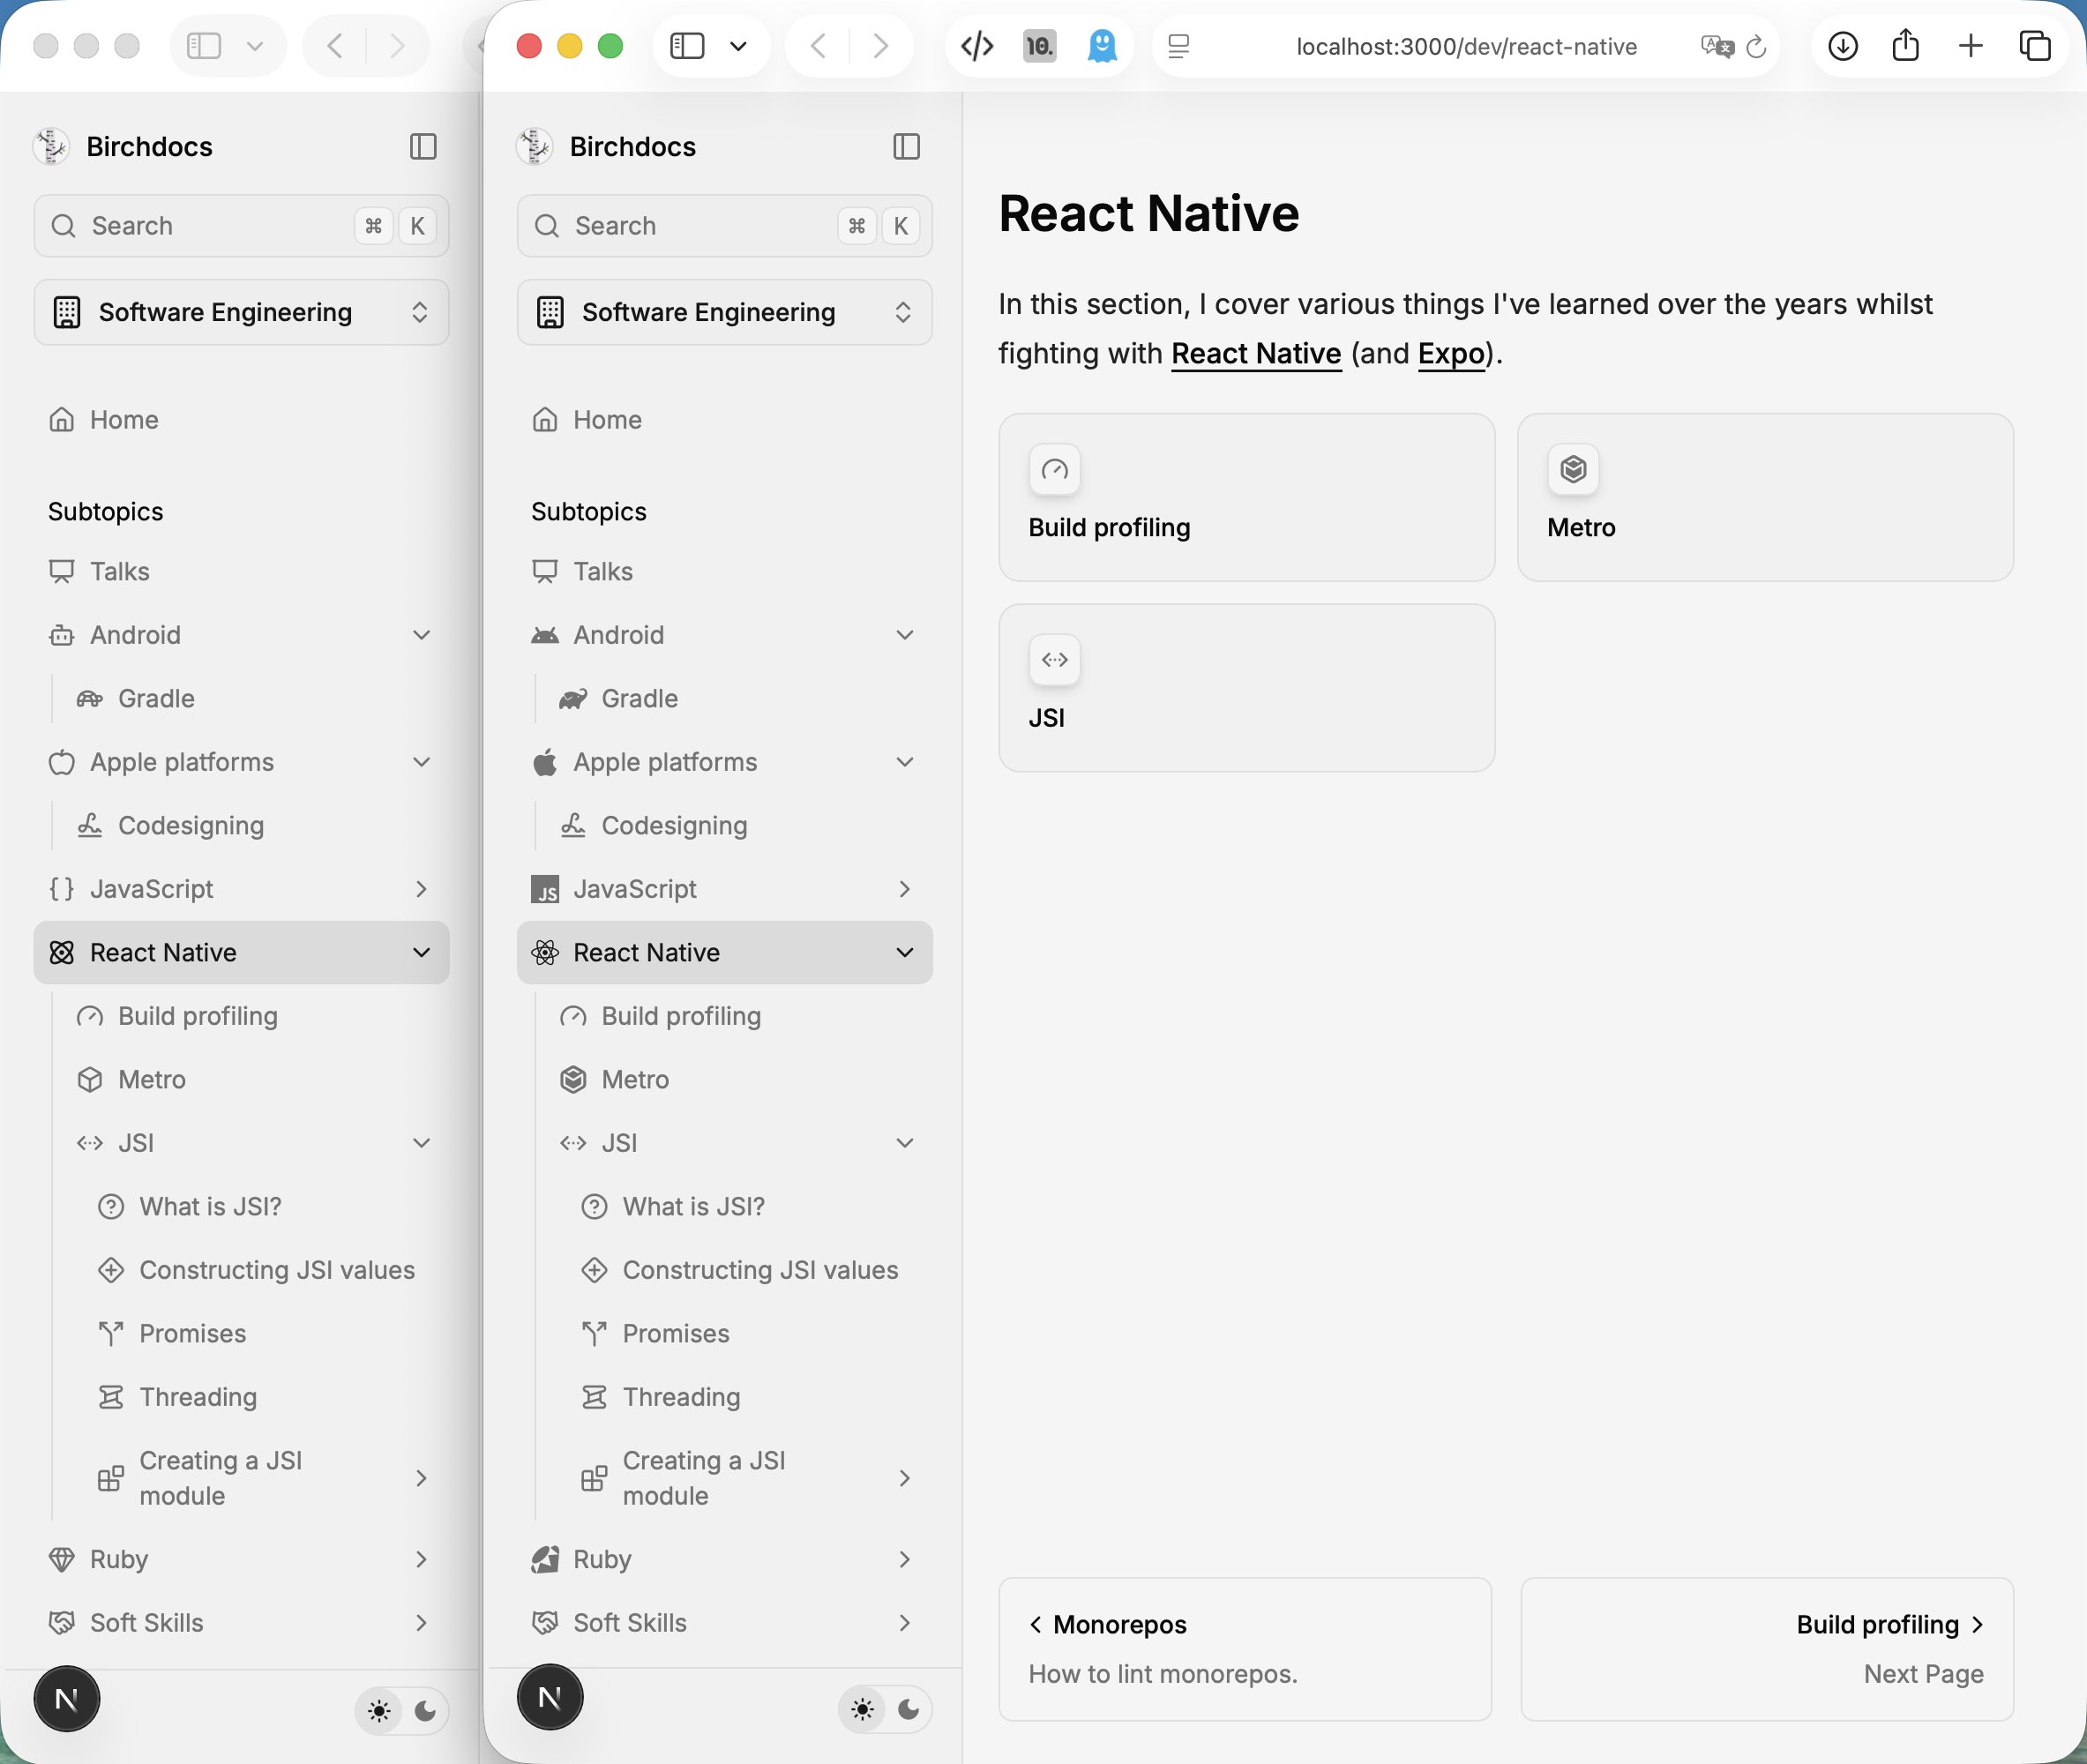Go to the next page, Build profiling

point(1767,1649)
